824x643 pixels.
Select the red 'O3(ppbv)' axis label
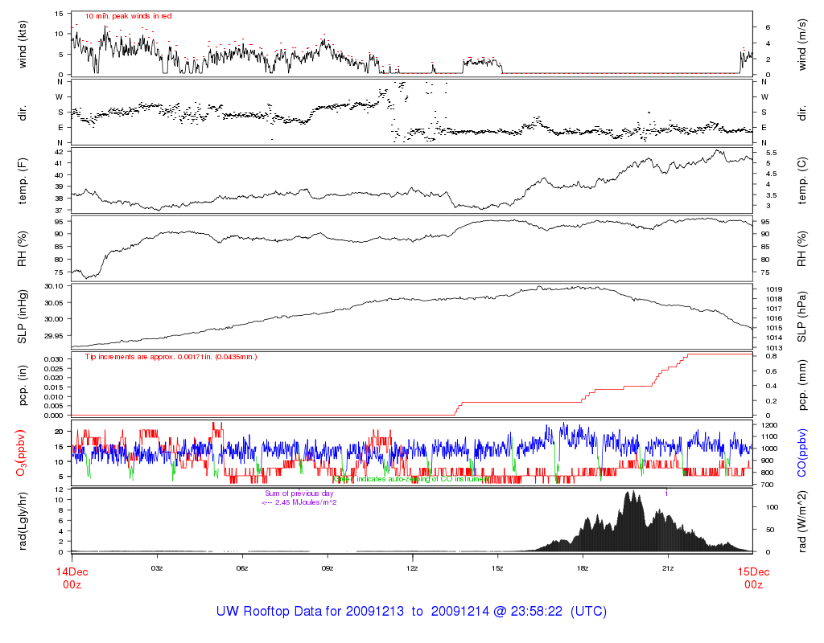click(x=21, y=453)
